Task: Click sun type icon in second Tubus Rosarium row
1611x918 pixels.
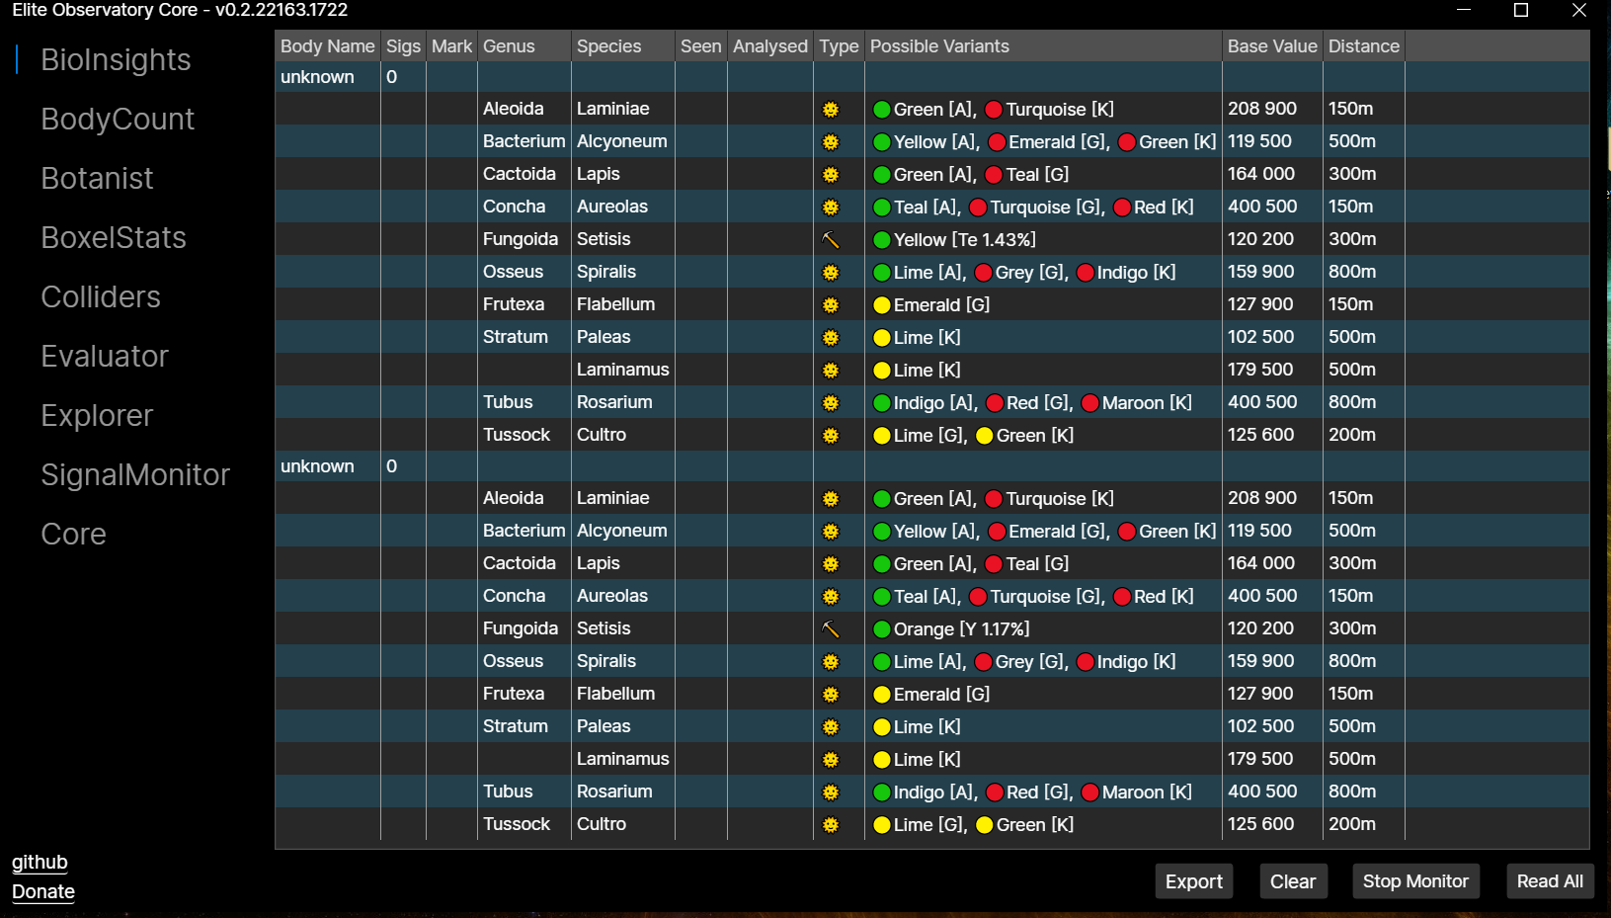Action: pos(831,793)
